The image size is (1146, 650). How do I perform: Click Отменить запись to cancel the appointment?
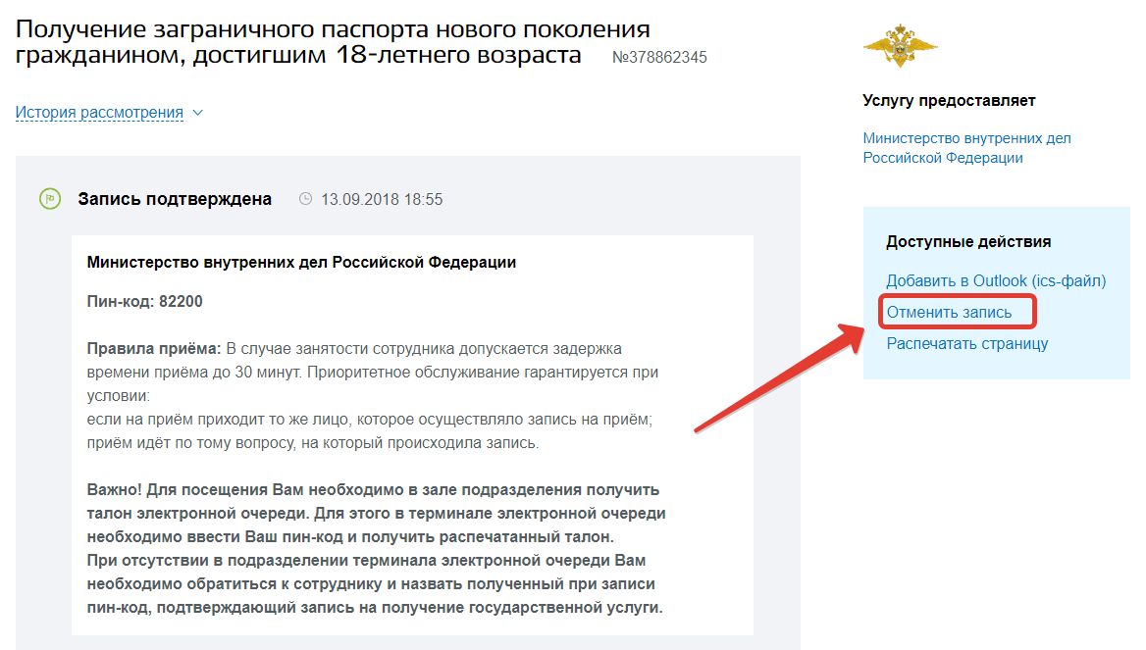click(x=948, y=313)
